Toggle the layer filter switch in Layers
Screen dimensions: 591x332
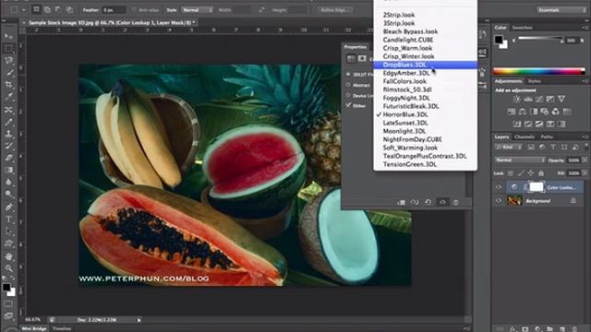coord(586,147)
